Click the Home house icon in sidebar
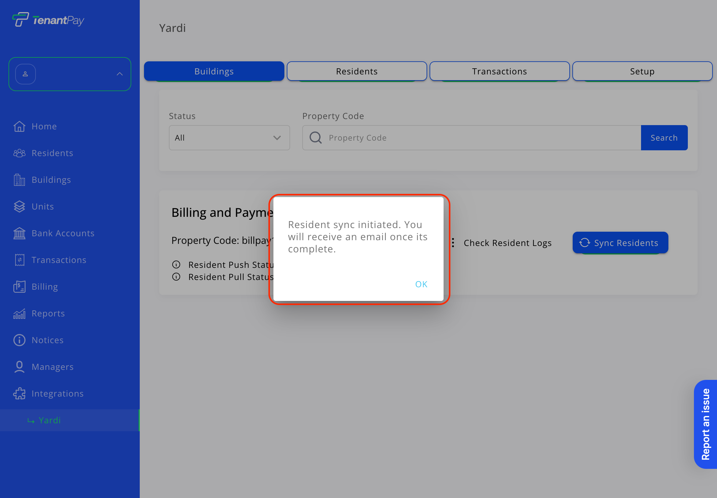This screenshot has height=498, width=717. click(x=19, y=126)
